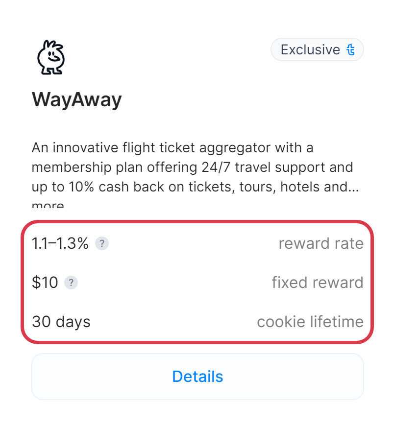Click the "fixed reward" label
The height and width of the screenshot is (426, 394).
318,283
